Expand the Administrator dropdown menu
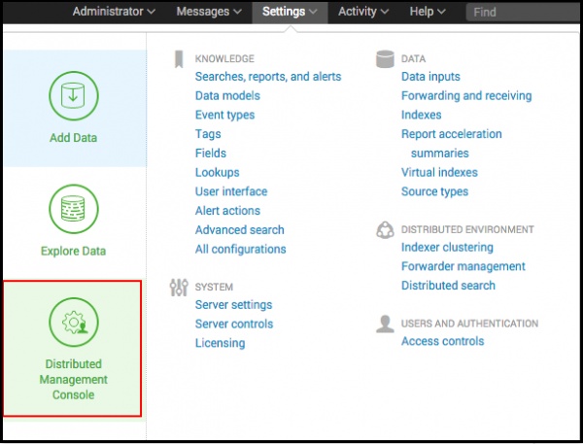The image size is (583, 444). 114,12
